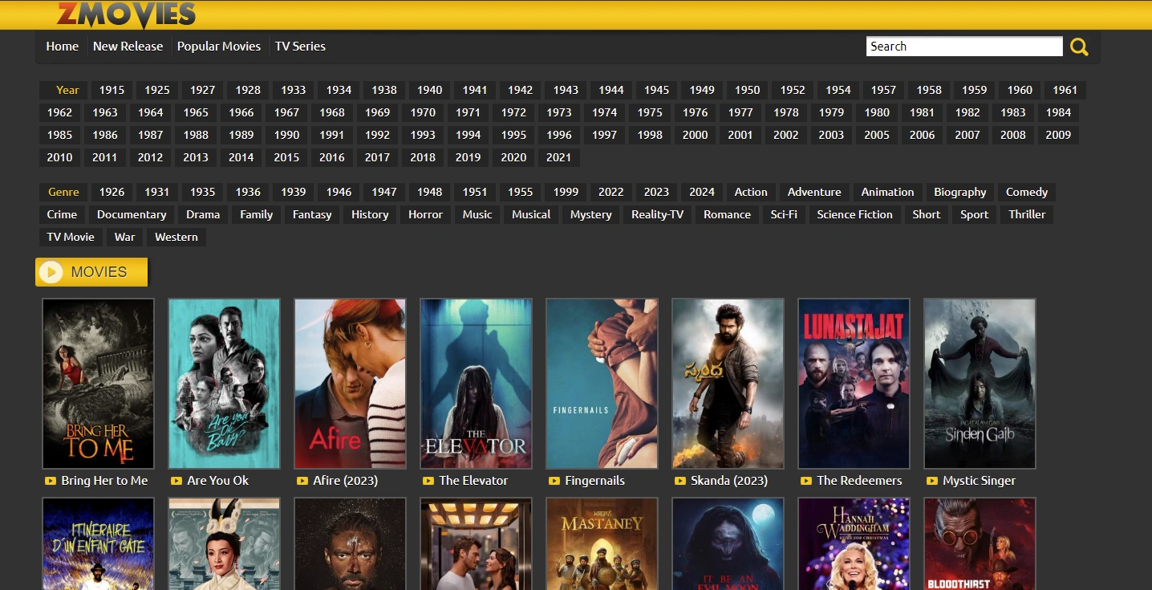Open The Redeemers poster thumbnail

pyautogui.click(x=854, y=383)
